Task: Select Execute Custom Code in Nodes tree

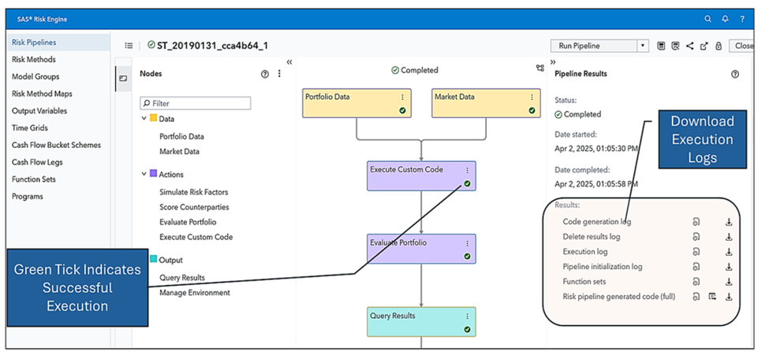Action: (196, 237)
